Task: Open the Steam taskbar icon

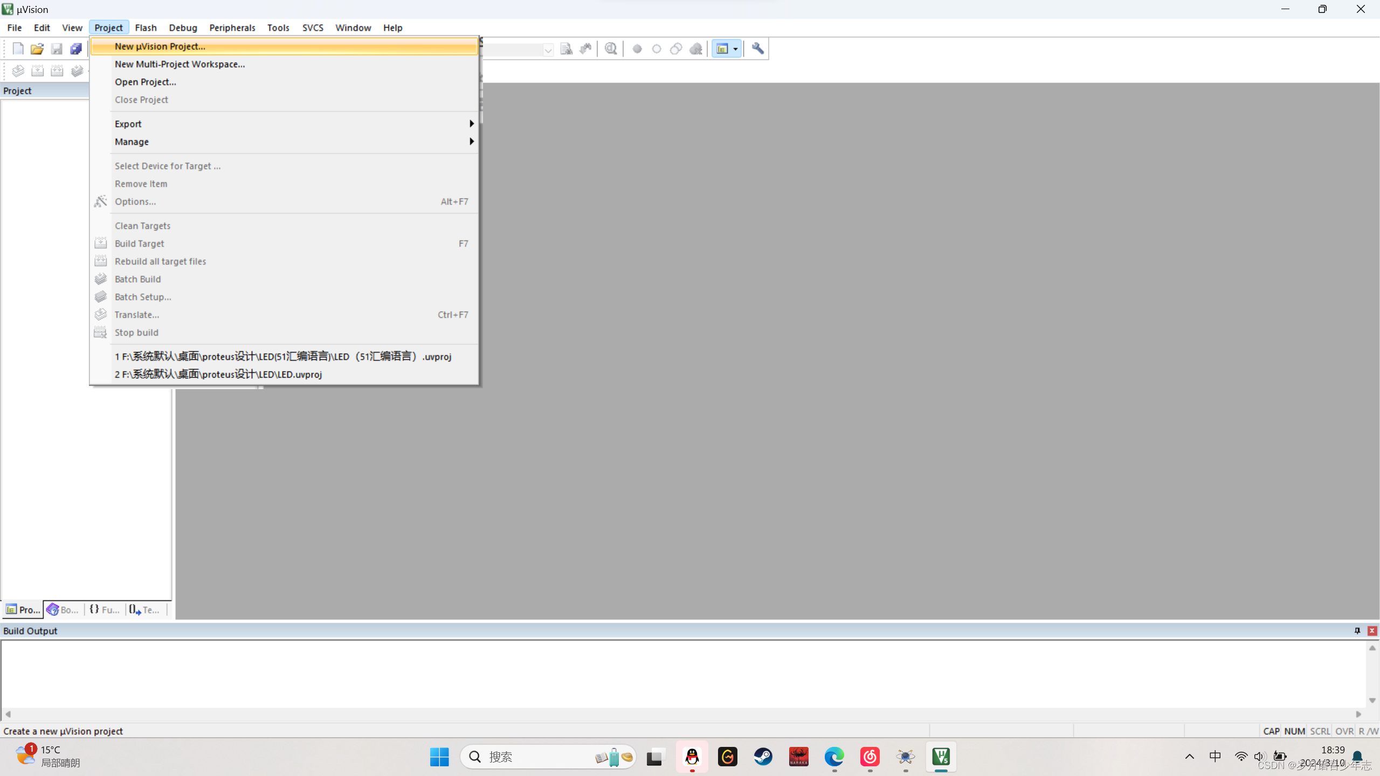Action: point(763,757)
